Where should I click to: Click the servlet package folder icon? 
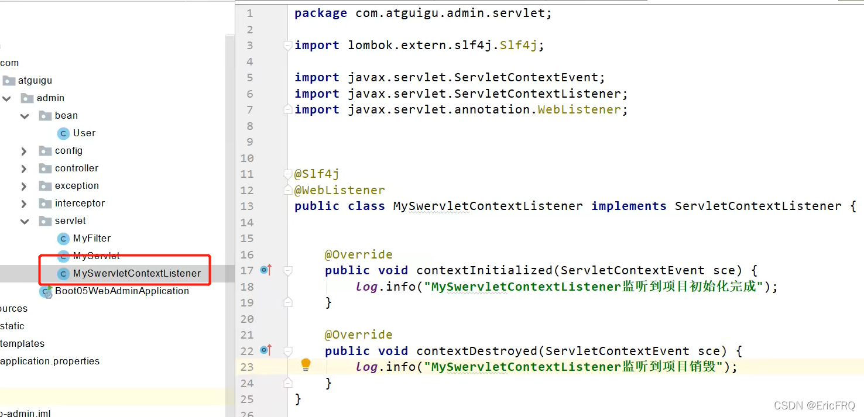point(45,221)
